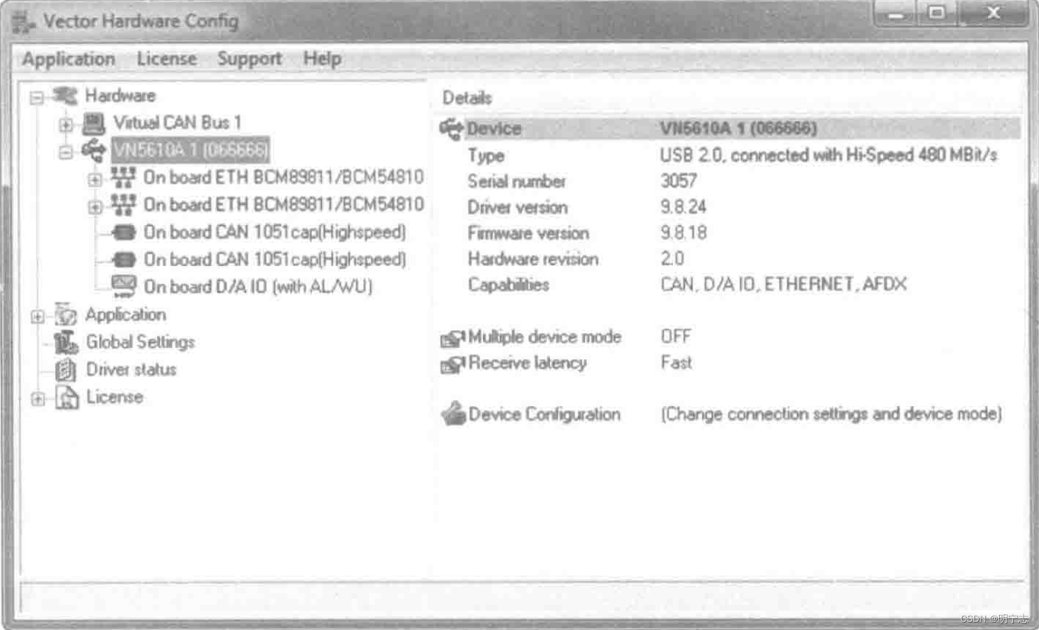Viewport: 1039px width, 630px height.
Task: Click the serial number value 3057
Action: coord(679,181)
